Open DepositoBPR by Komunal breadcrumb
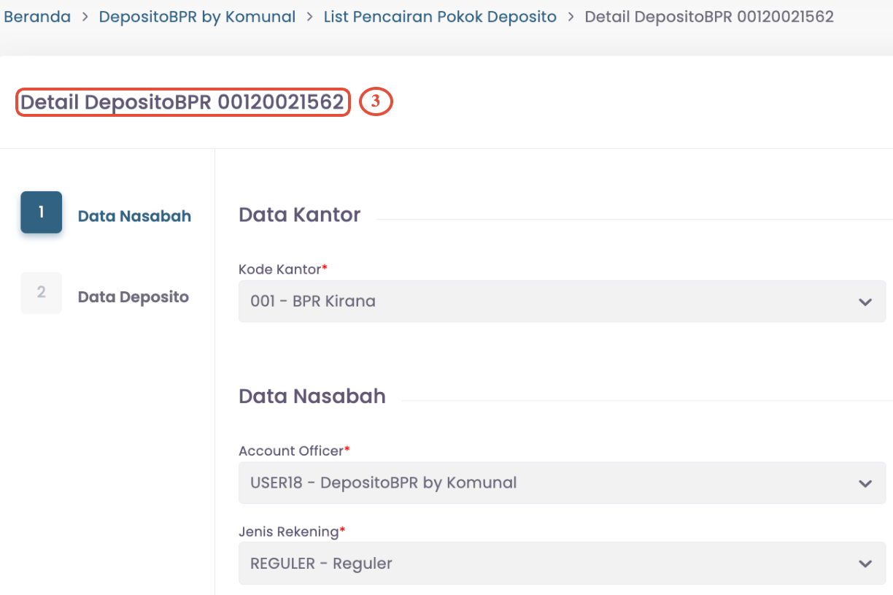 tap(197, 17)
